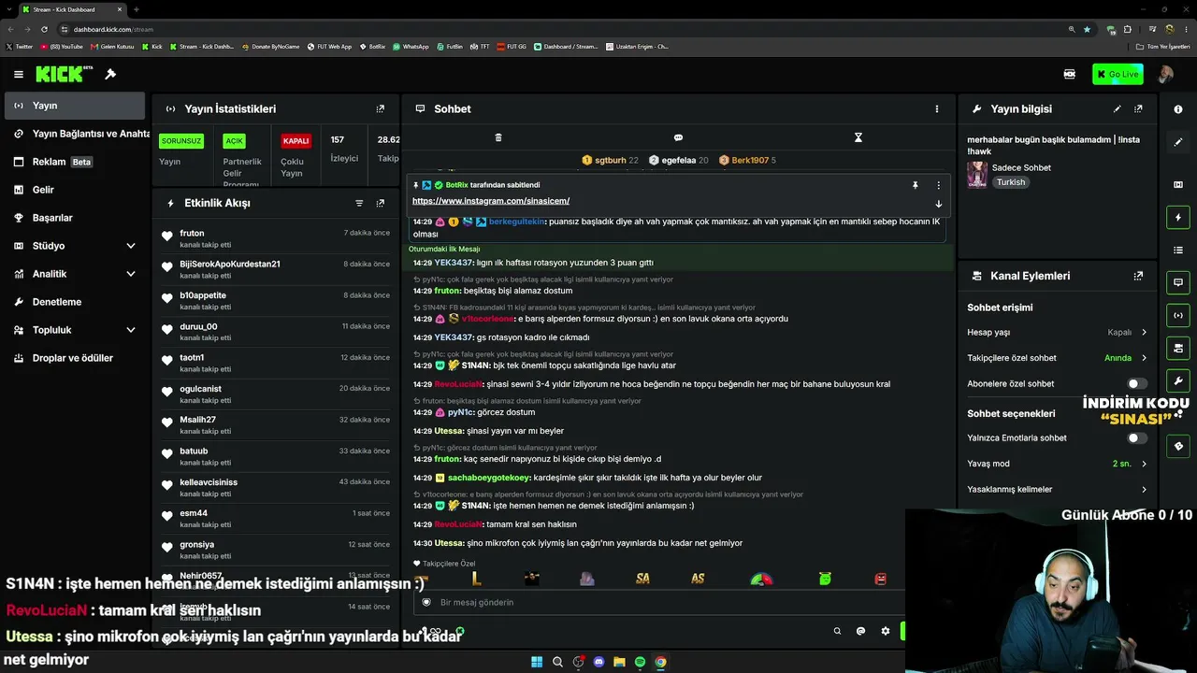Open the Sohbet panel three-dot menu
The width and height of the screenshot is (1197, 673).
click(937, 108)
